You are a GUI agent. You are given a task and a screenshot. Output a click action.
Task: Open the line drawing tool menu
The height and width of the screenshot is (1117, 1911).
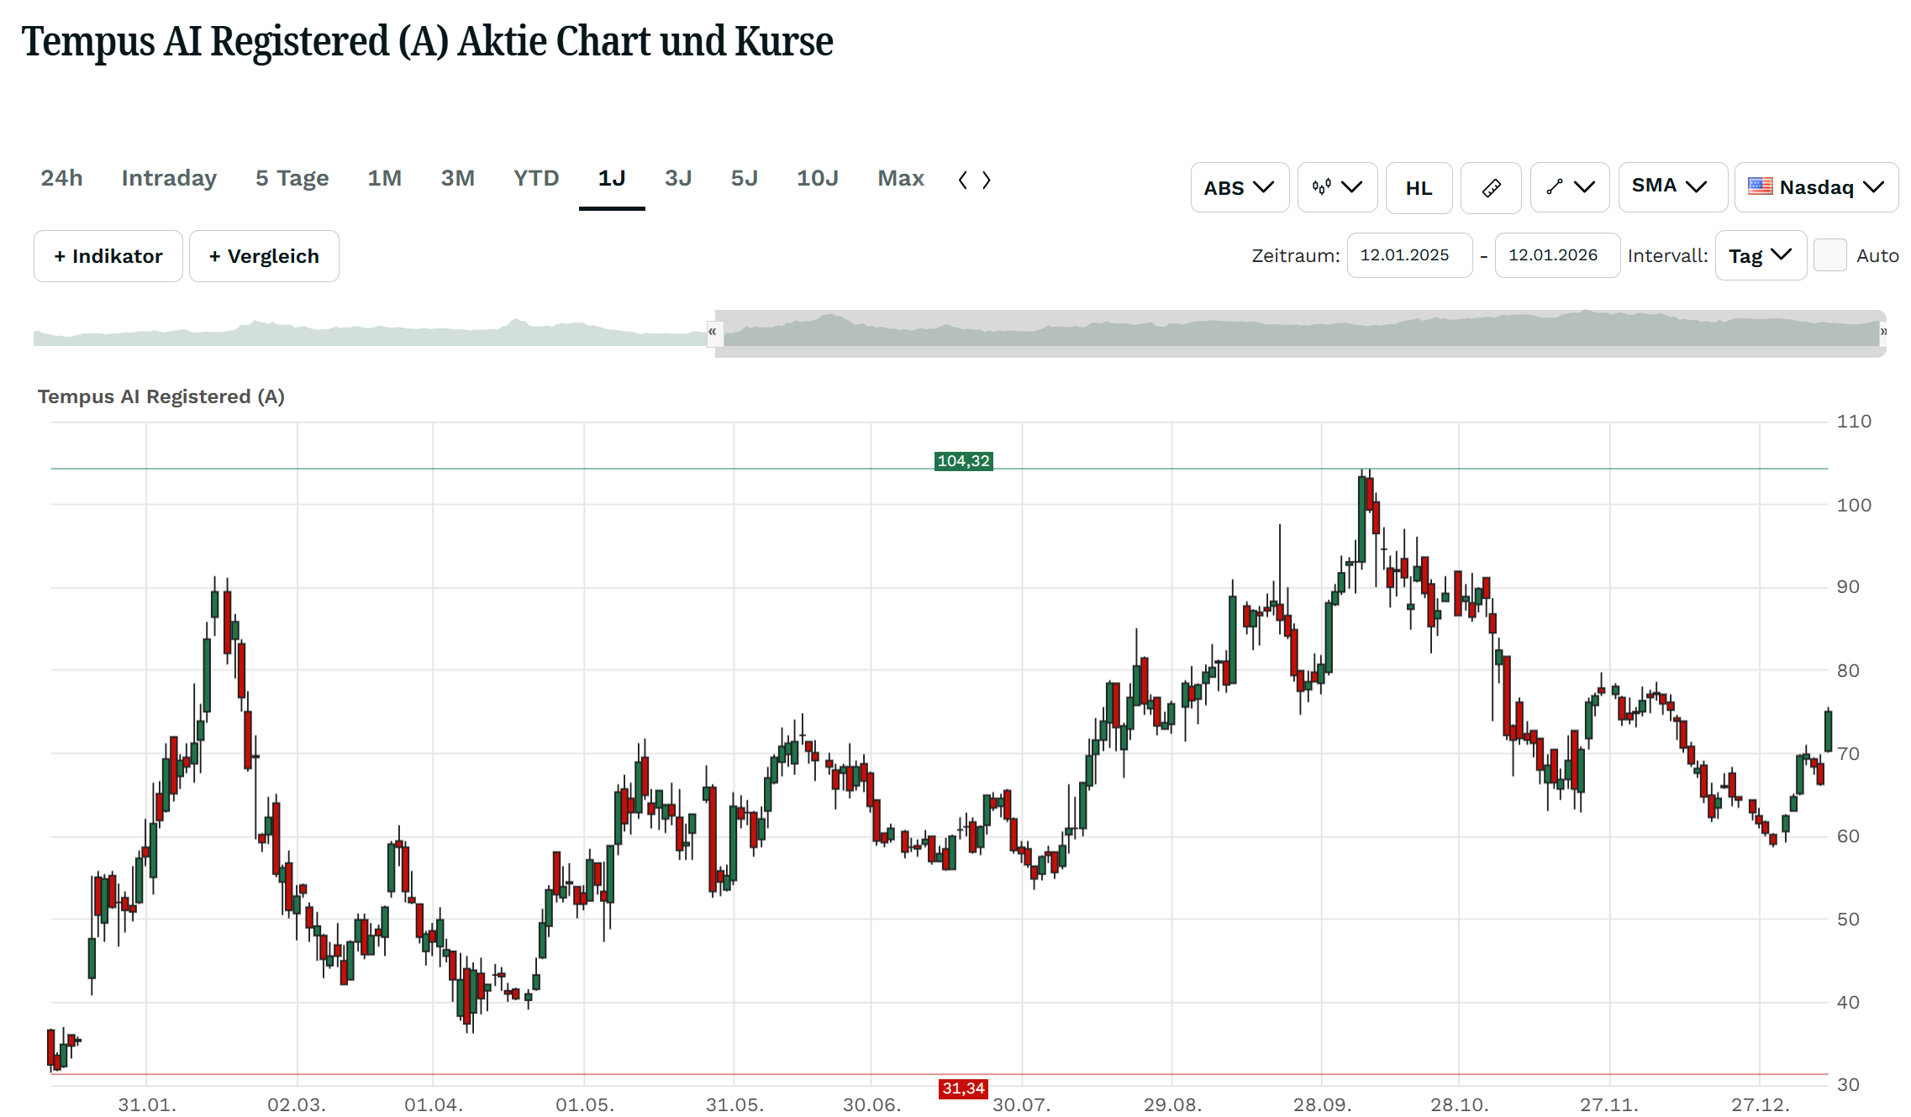[1569, 187]
